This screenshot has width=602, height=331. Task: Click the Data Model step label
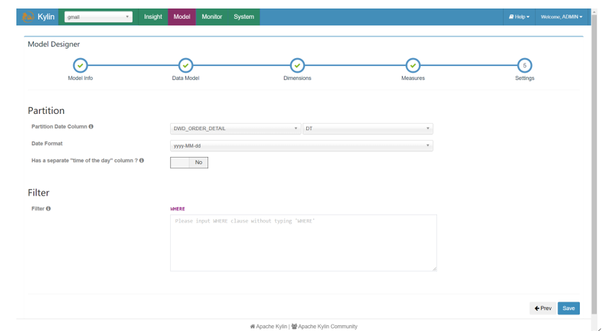tap(185, 78)
